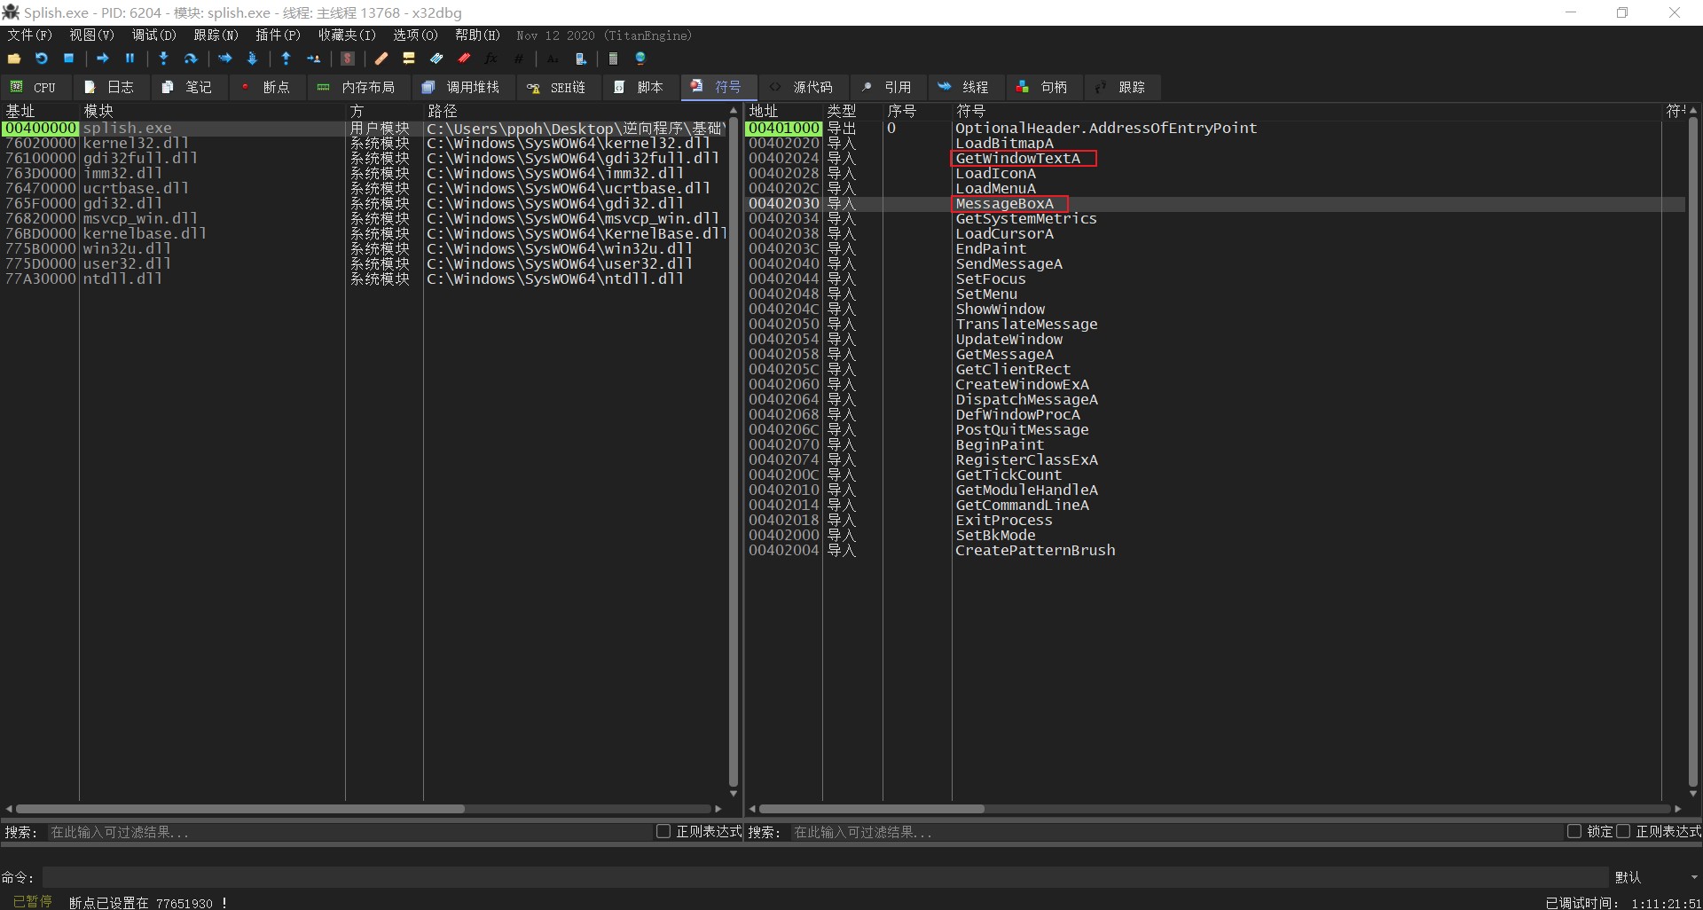Screen dimensions: 1703x910
Task: Enable regex checkbox for symbol search
Action: pos(1623,831)
